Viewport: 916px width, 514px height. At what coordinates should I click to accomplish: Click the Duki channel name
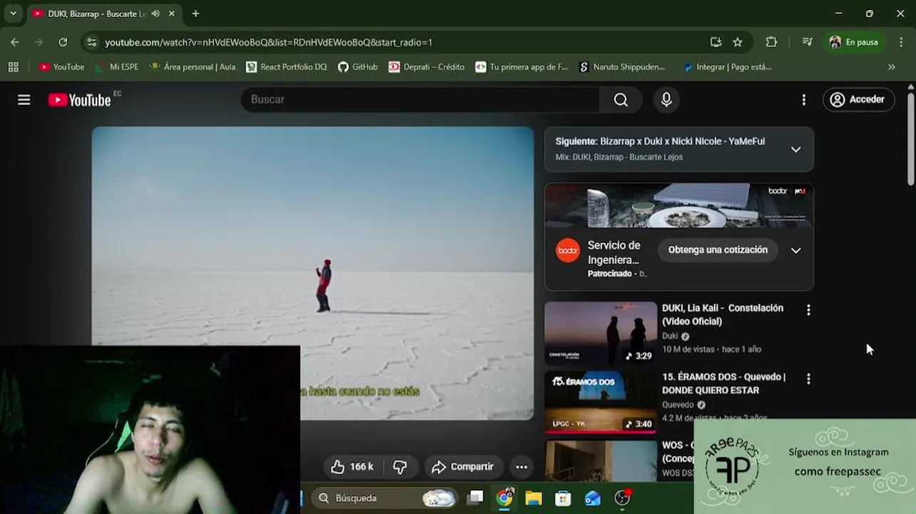[x=670, y=336]
